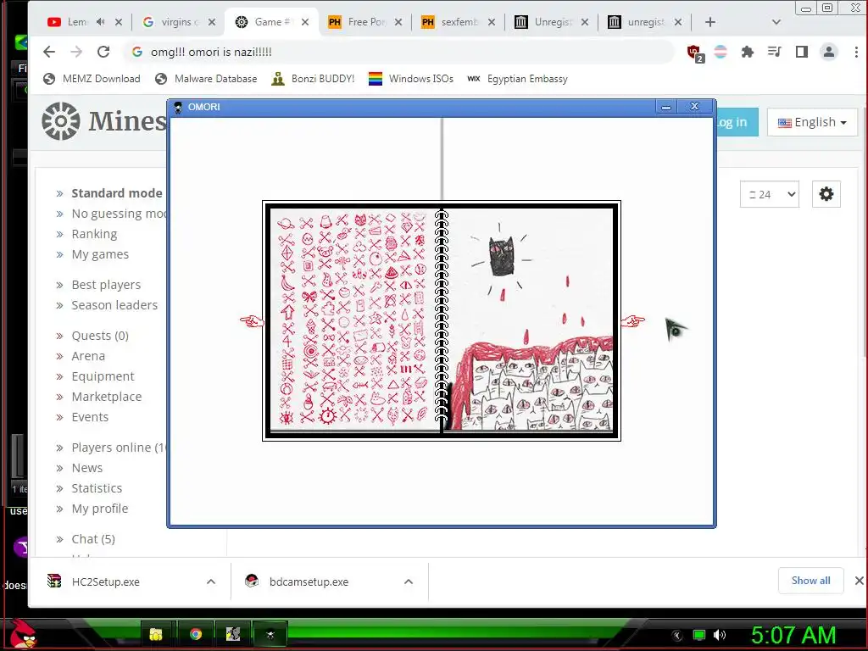Click the OMORI window title icon

click(178, 108)
